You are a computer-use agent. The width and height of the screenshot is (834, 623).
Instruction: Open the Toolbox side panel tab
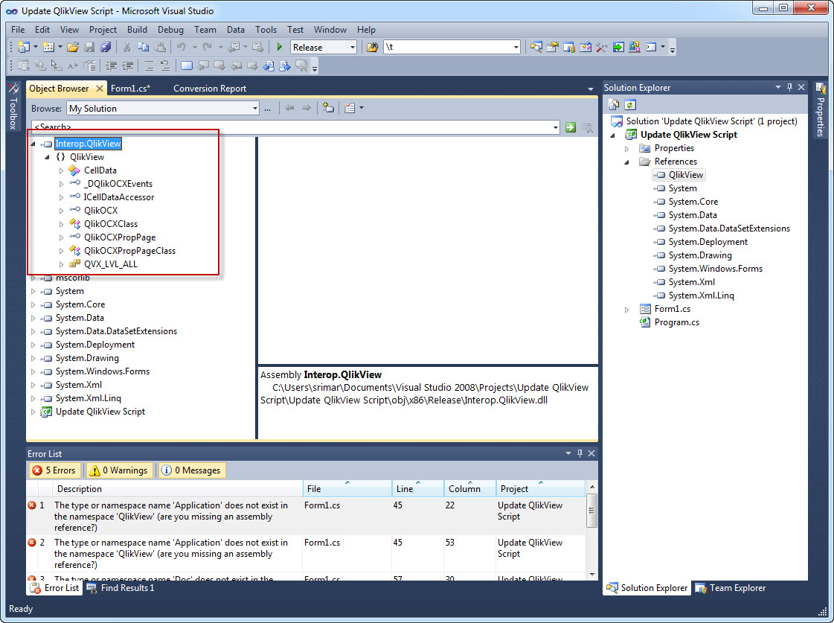coord(13,106)
